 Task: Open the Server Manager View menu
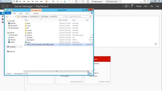click(151, 6)
